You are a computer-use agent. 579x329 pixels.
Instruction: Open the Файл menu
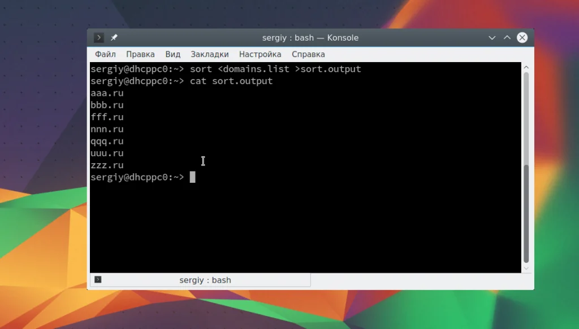[x=105, y=54]
